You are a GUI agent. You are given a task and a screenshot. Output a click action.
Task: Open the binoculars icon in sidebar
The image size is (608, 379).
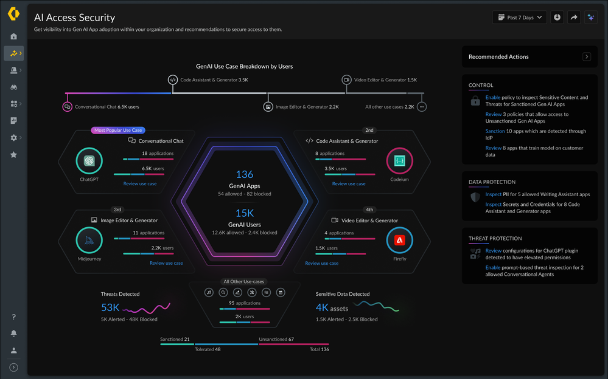(x=13, y=87)
